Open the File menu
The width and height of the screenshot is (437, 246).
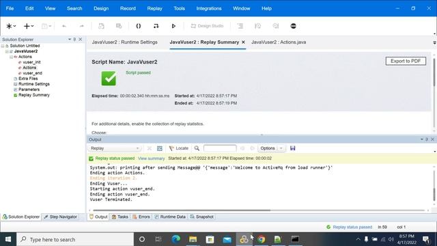coord(10,8)
